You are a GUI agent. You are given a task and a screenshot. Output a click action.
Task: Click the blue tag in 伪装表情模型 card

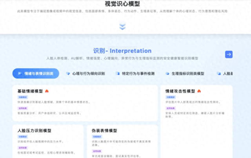(97, 136)
